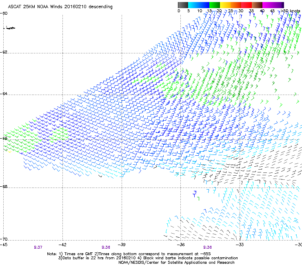Screen dimensions: 302x265
Task: Select the green 15-20 knots legend color
Action: [215, 5]
